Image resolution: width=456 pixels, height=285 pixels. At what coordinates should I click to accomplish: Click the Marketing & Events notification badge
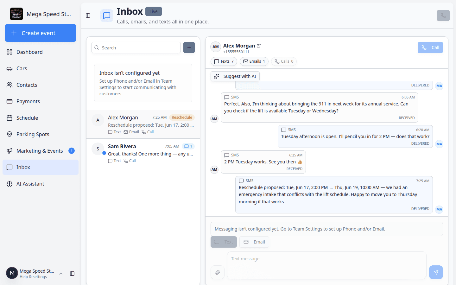pos(72,151)
